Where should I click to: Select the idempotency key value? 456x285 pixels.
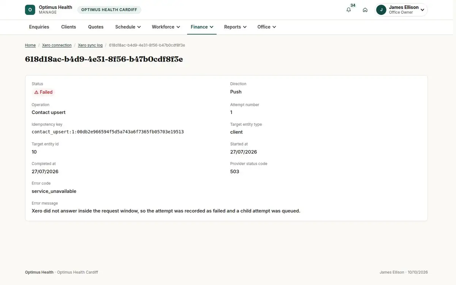pyautogui.click(x=108, y=132)
